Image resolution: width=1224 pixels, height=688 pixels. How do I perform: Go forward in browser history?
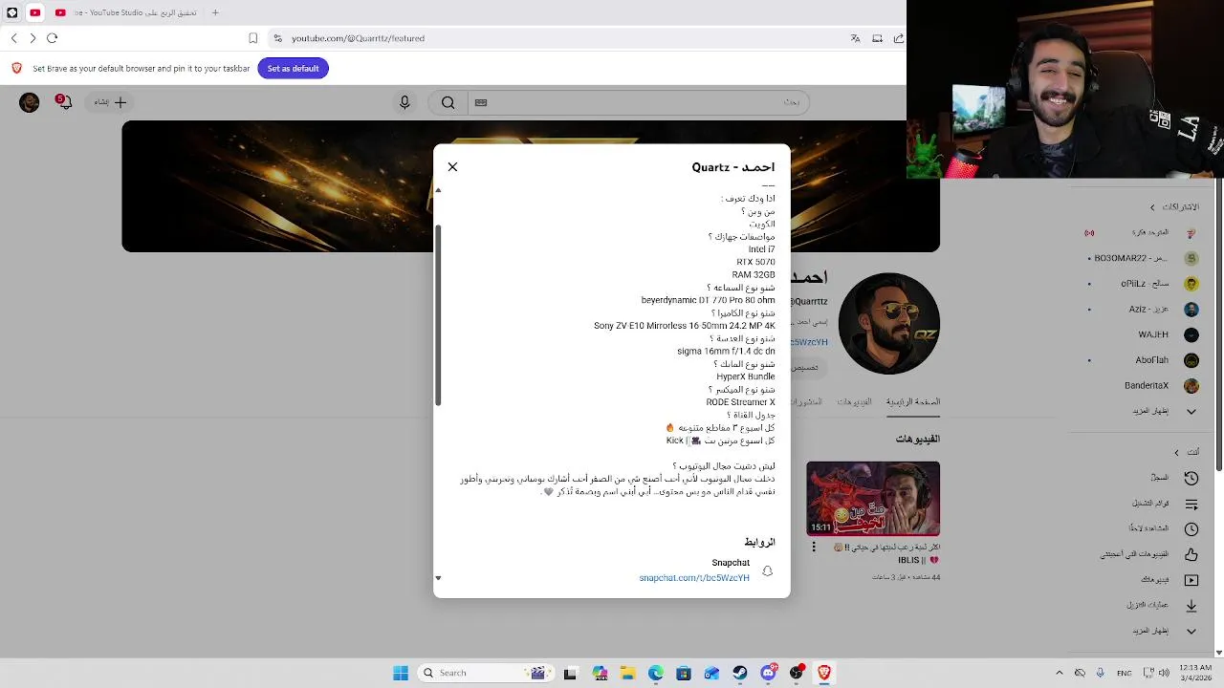pos(33,38)
